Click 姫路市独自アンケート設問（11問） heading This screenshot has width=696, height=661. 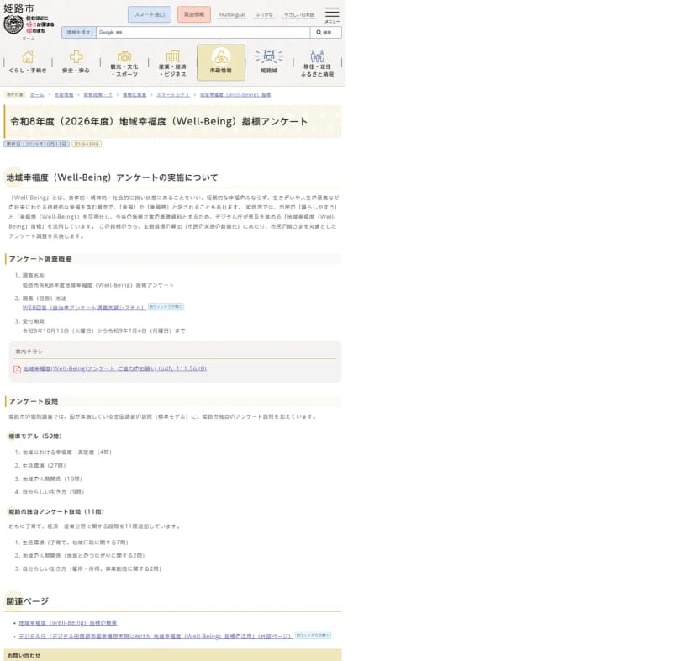56,512
